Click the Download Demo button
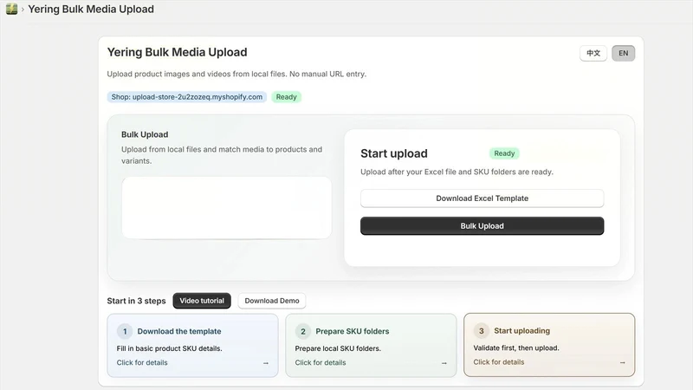This screenshot has height=390, width=693. tap(272, 301)
